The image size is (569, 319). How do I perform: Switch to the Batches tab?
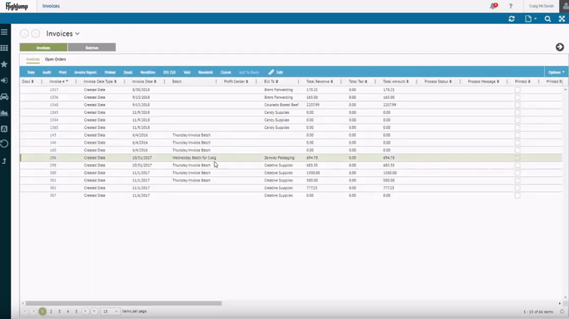tap(92, 47)
